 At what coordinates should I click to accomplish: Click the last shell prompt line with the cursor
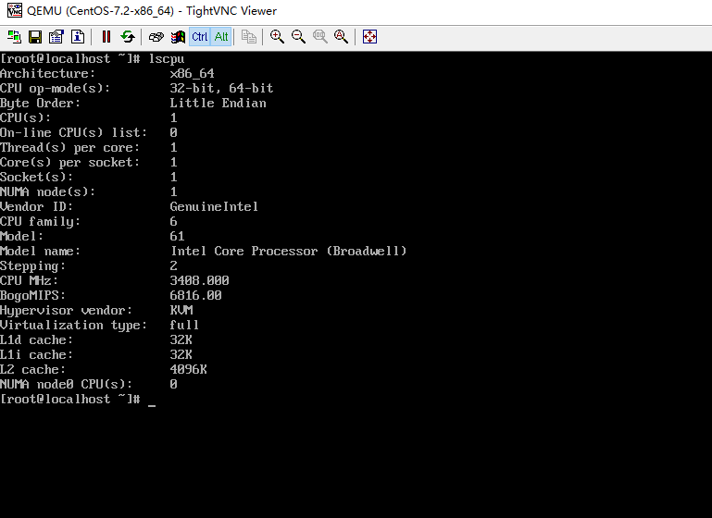[x=78, y=400]
